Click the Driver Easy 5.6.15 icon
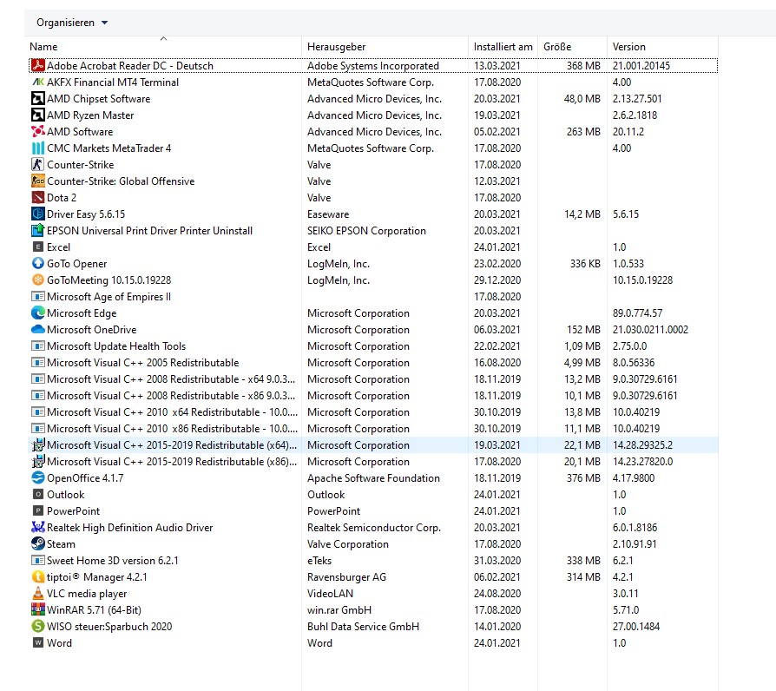 [37, 214]
